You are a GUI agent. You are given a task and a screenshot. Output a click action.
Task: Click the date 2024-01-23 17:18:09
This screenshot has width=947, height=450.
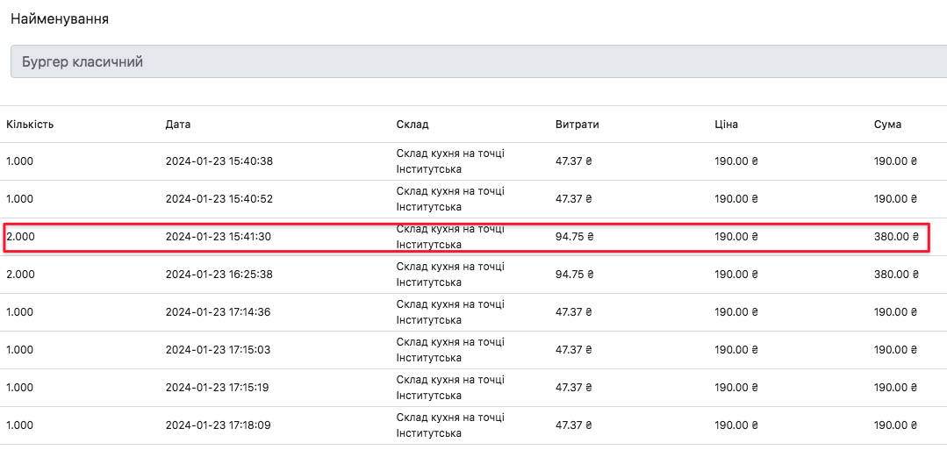(219, 425)
